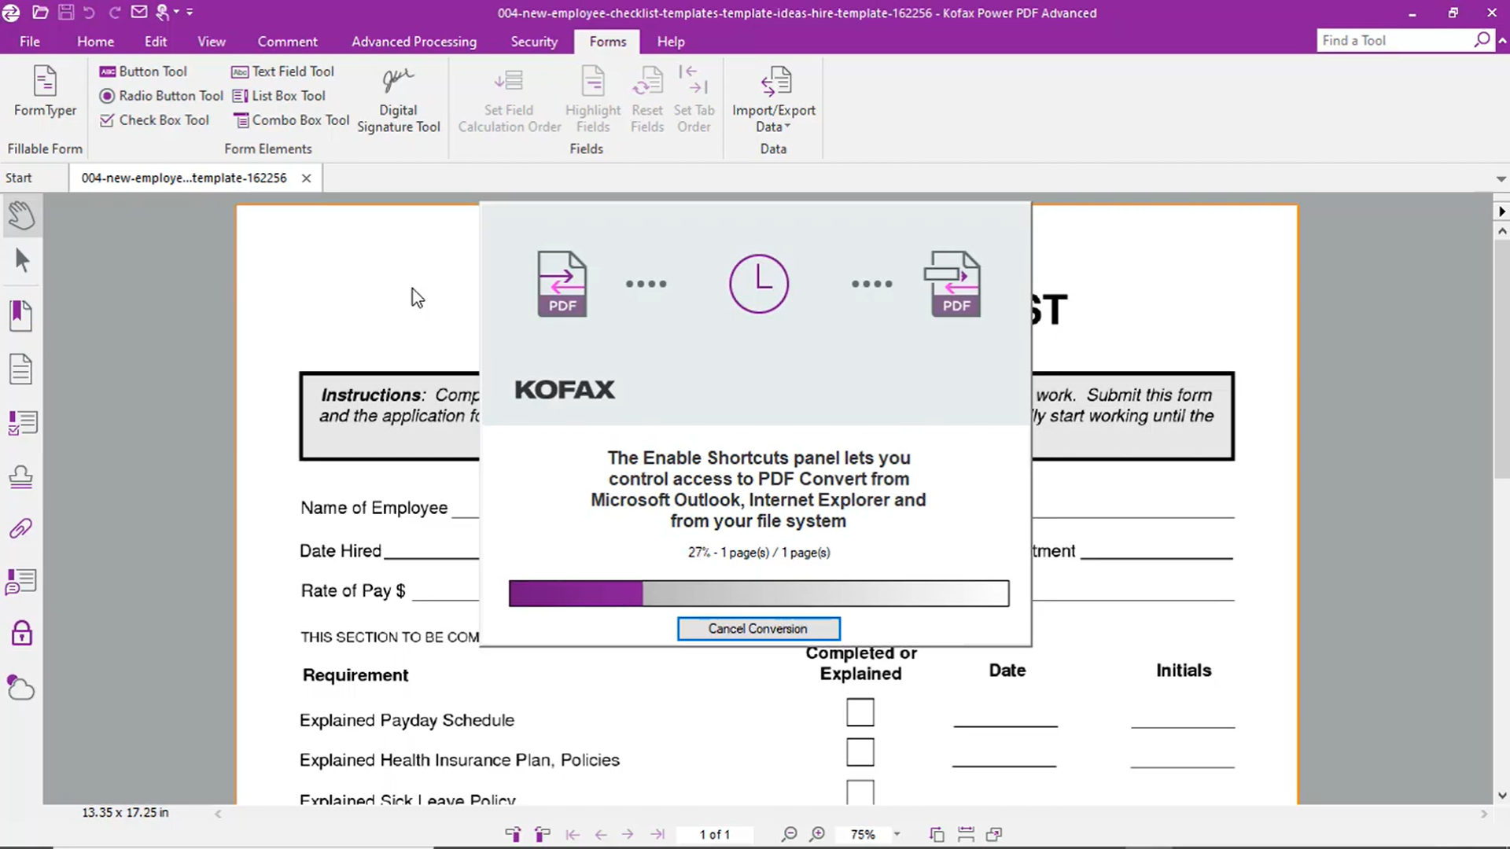Select the List Box Tool

(278, 96)
